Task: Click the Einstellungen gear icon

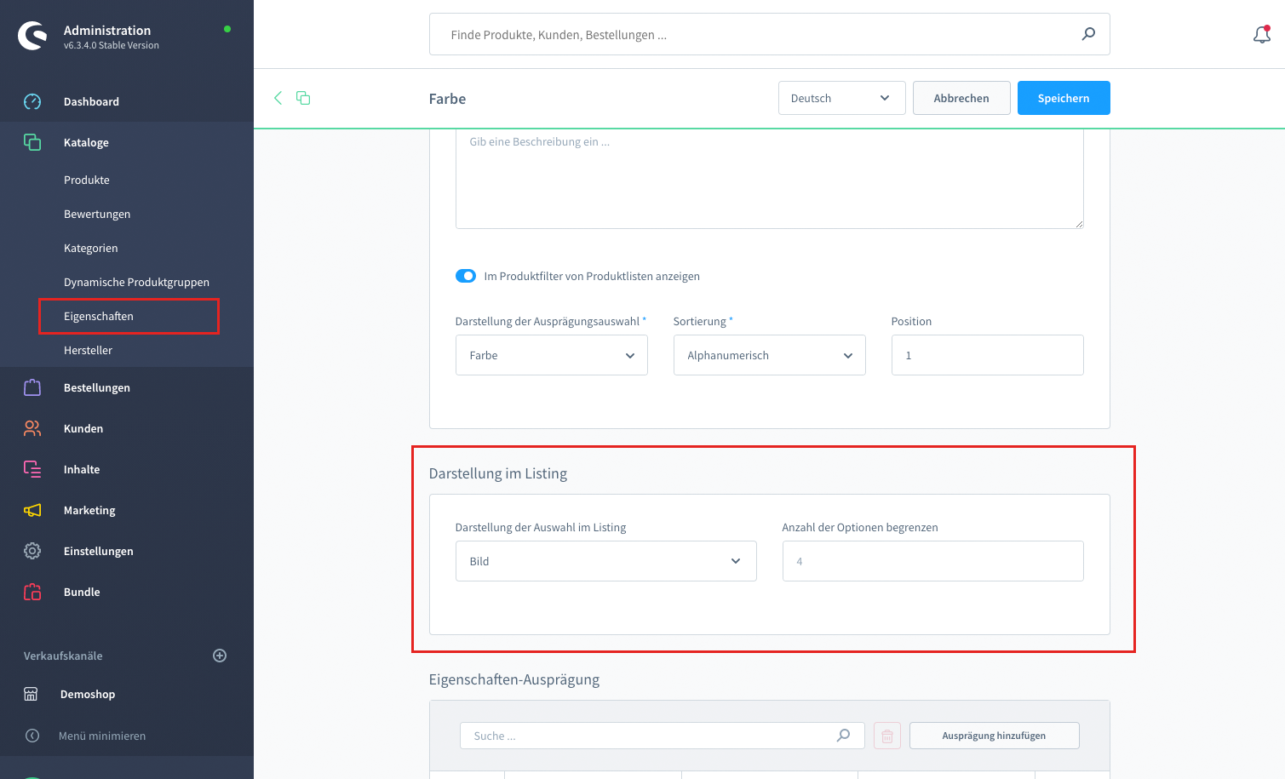Action: [32, 551]
